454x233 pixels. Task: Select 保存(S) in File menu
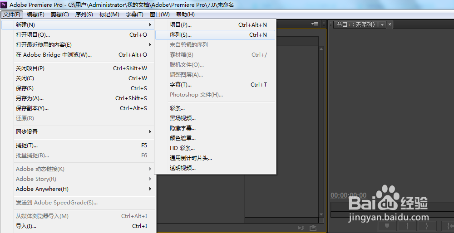tap(78, 88)
